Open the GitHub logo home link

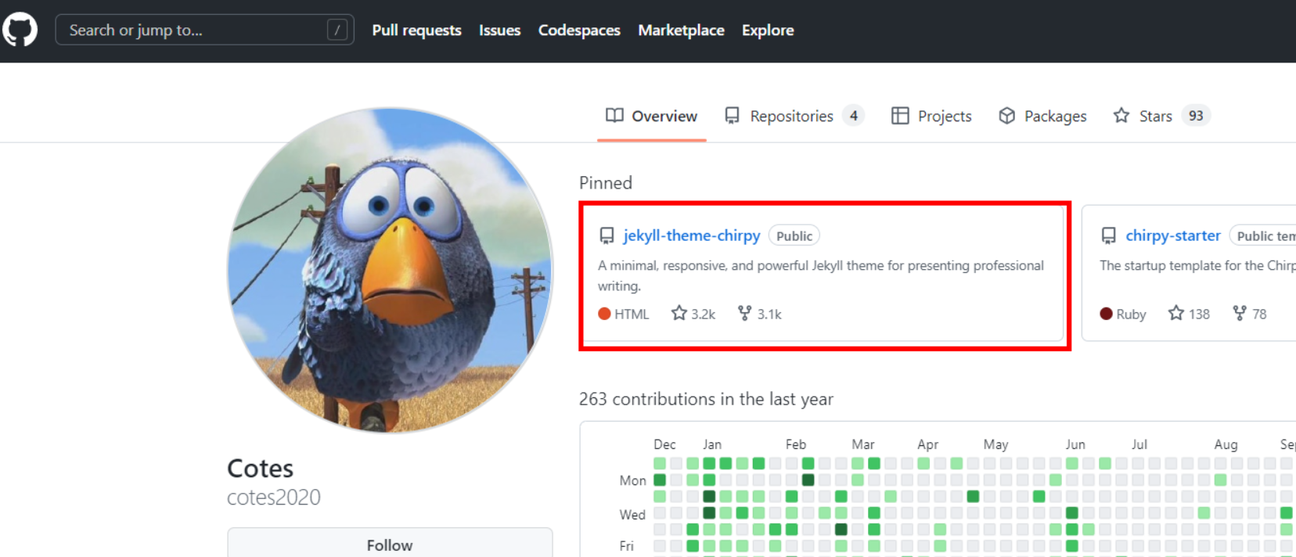(x=20, y=30)
